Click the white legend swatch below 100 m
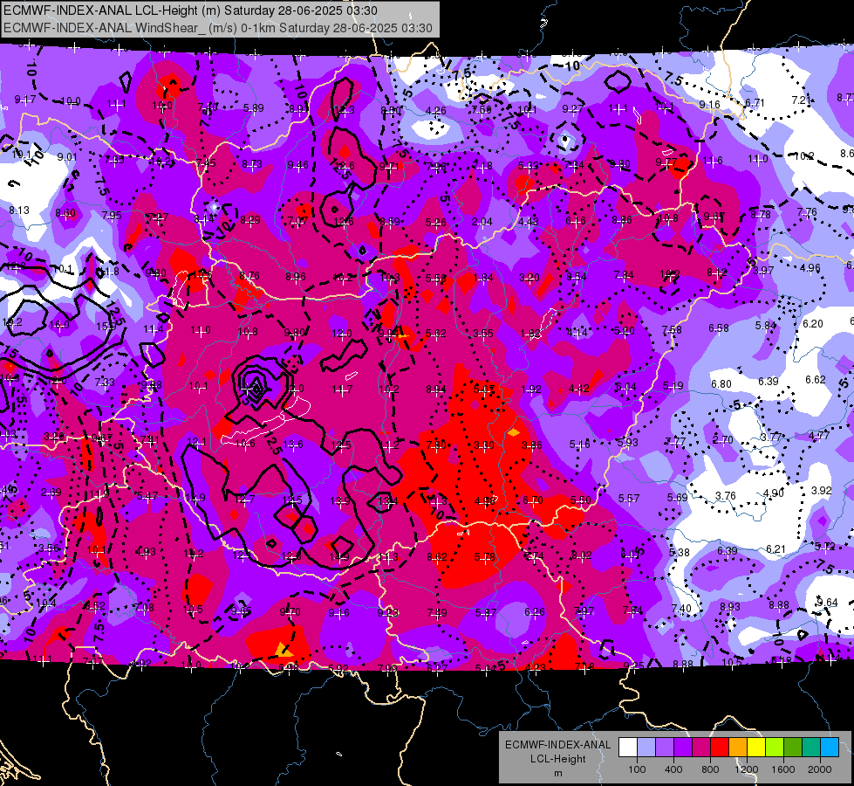The image size is (854, 786). point(627,747)
